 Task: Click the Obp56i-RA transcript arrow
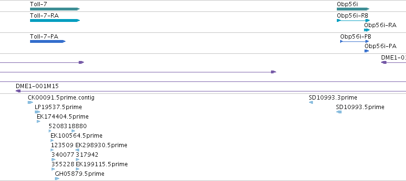pyautogui.click(x=367, y=30)
